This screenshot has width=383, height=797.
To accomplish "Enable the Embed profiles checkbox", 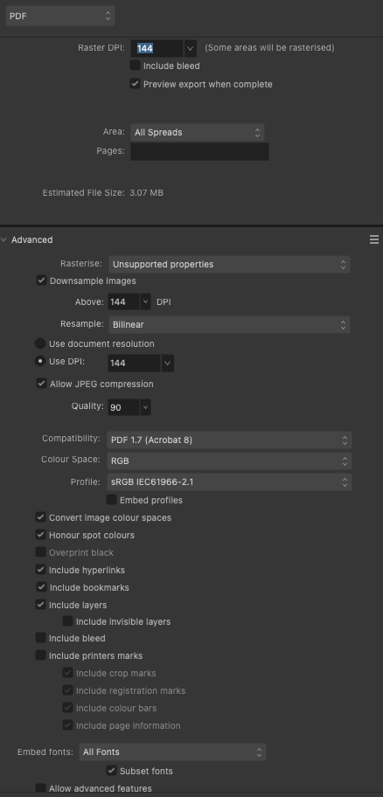I will 111,500.
